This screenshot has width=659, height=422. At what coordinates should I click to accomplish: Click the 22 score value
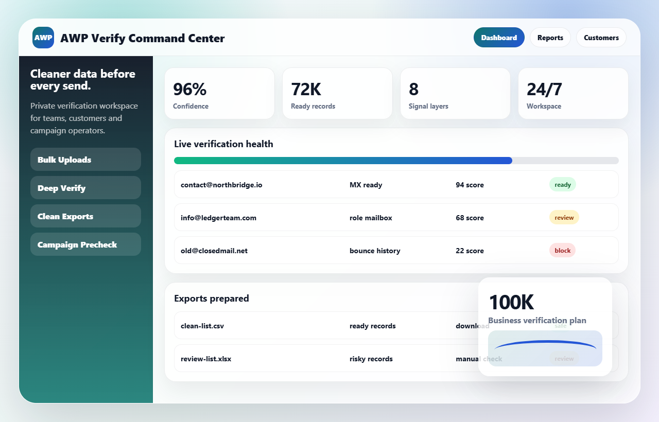(470, 251)
